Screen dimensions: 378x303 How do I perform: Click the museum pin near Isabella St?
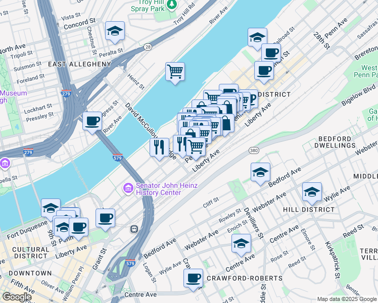click(x=5, y=164)
